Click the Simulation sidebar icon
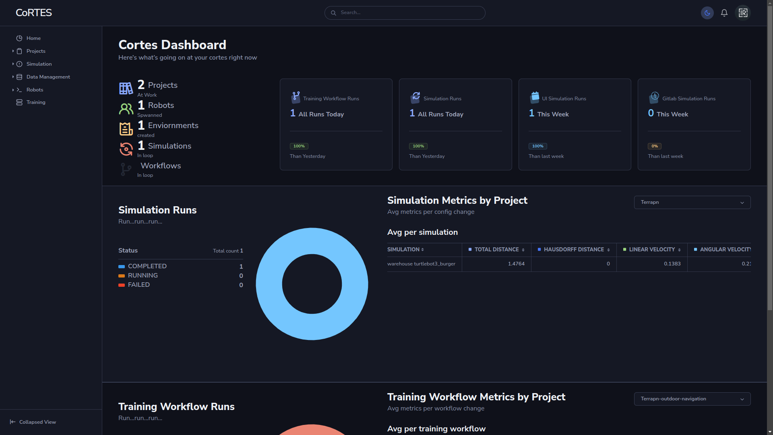 19,64
